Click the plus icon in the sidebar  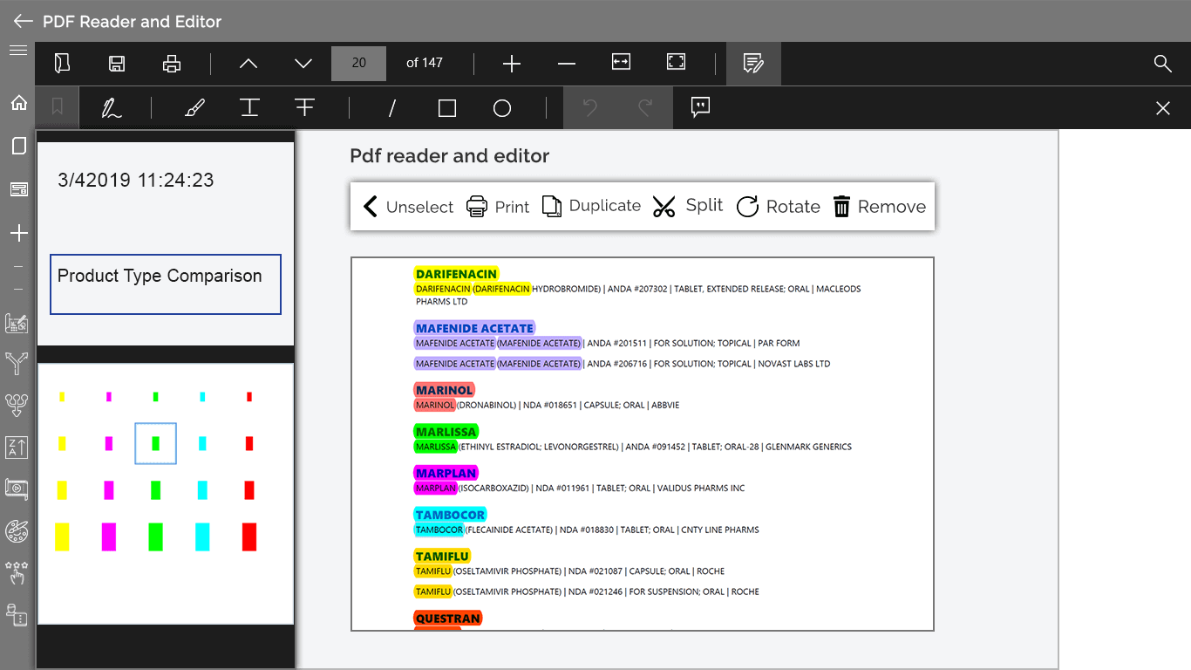pos(17,233)
